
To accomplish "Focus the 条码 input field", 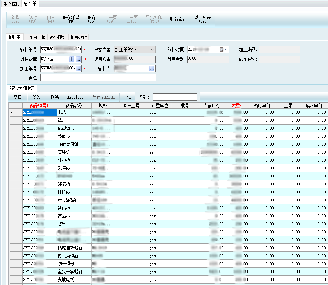I will click(175, 97).
